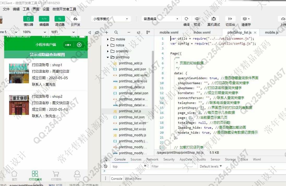
Task: Select the 打印店查询 bottom tab
Action: (x=35, y=176)
